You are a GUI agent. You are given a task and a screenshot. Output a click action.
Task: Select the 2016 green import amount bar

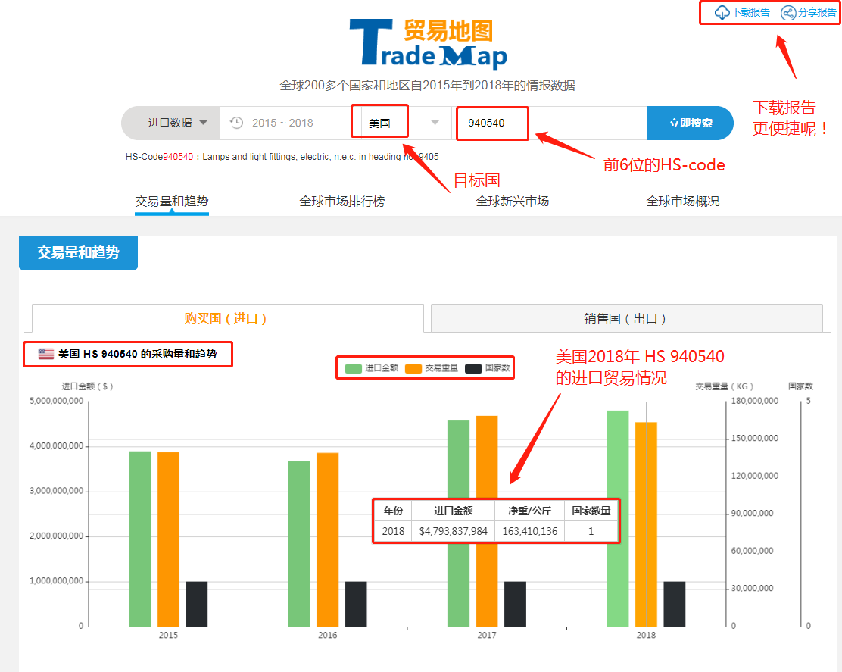pyautogui.click(x=299, y=544)
